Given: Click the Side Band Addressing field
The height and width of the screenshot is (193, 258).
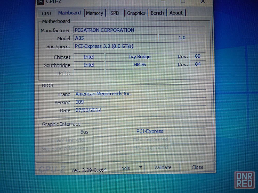Looking at the screenshot, I should (x=111, y=148).
